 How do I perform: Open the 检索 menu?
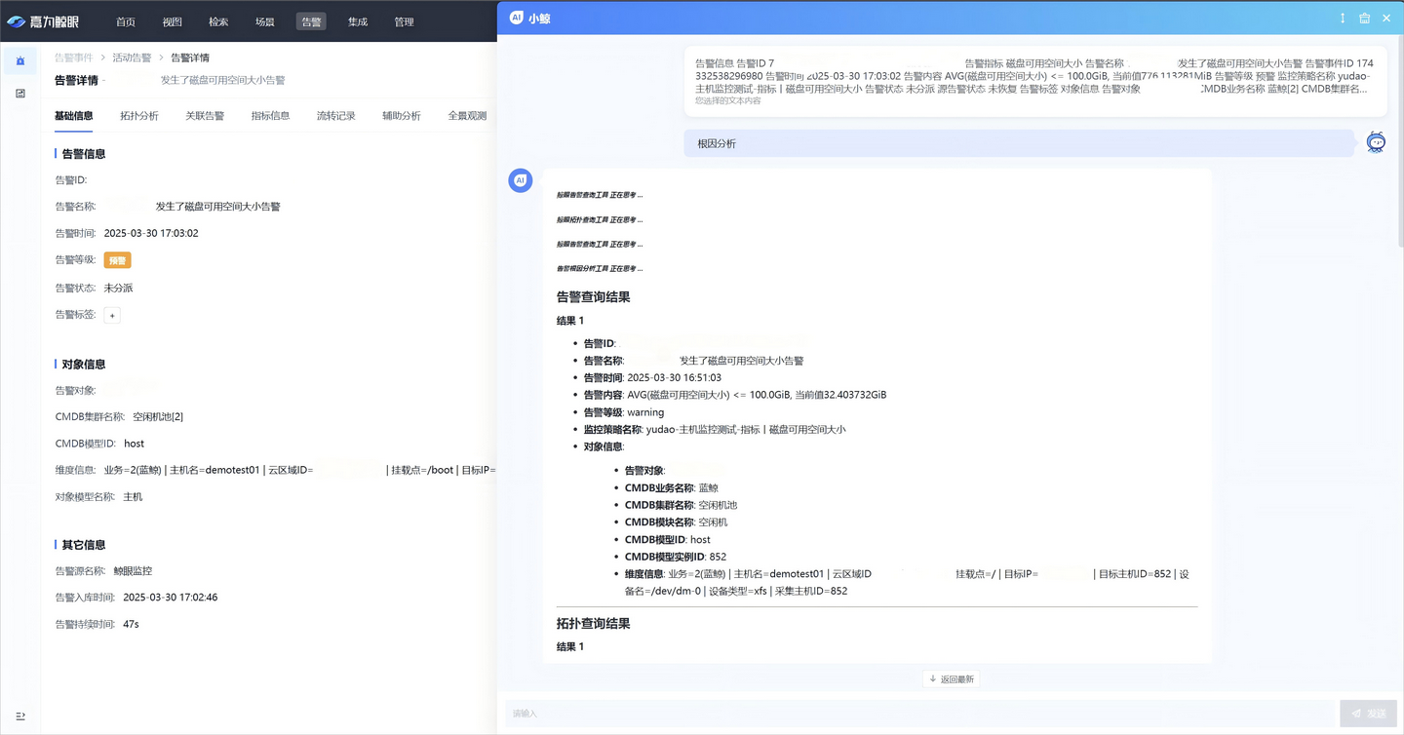[218, 21]
